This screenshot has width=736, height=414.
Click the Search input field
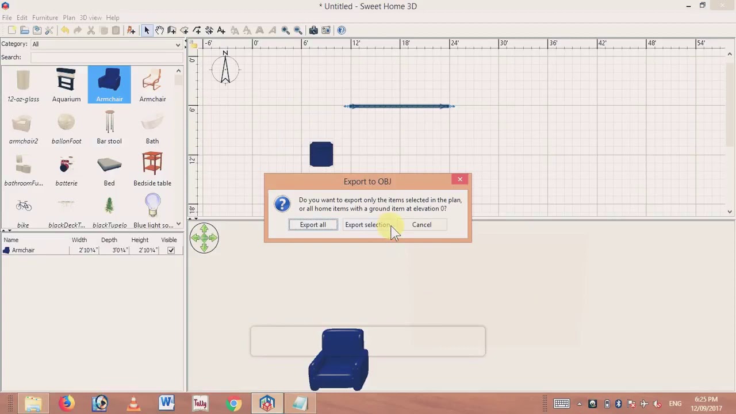tap(106, 57)
